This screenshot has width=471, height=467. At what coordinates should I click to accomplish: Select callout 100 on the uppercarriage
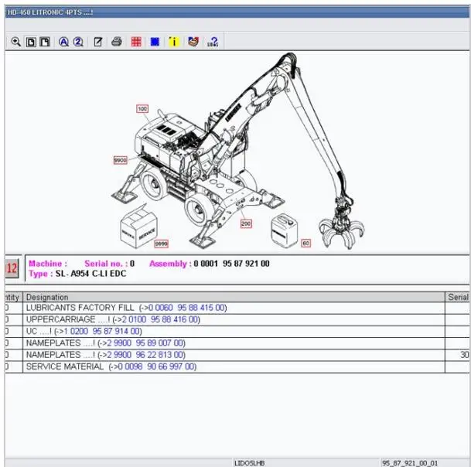(x=142, y=109)
